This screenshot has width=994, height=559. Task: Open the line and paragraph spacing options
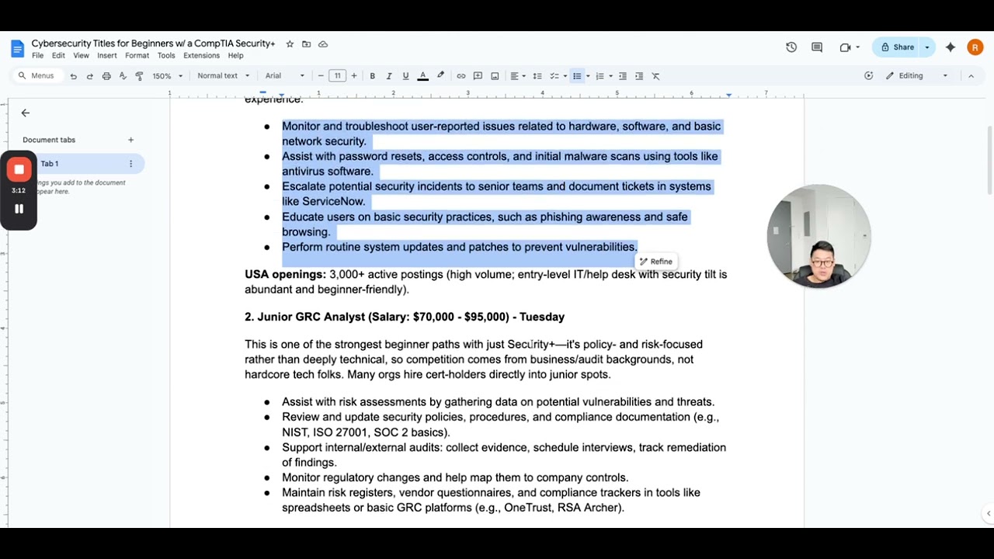537,76
